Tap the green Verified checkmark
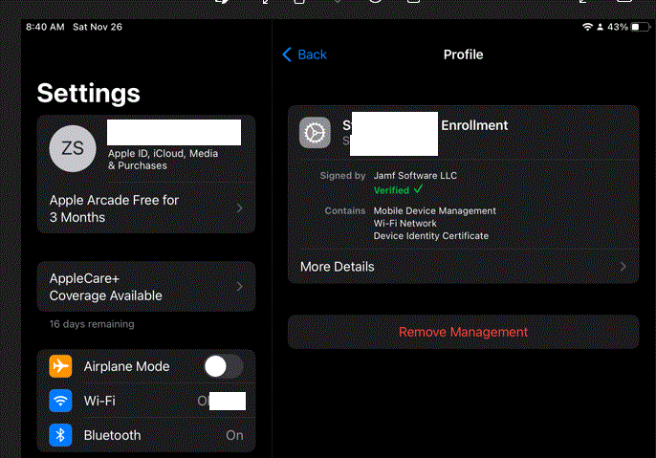This screenshot has width=656, height=458. coord(418,189)
